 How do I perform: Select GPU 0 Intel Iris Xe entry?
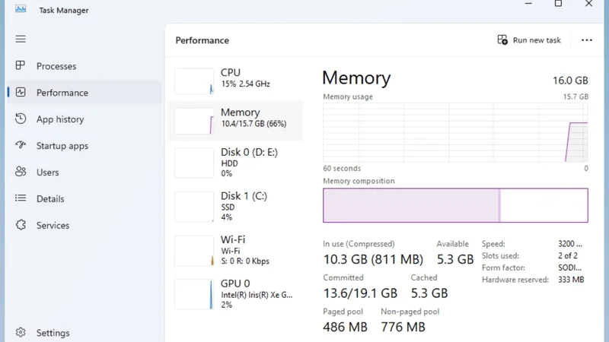(x=235, y=294)
